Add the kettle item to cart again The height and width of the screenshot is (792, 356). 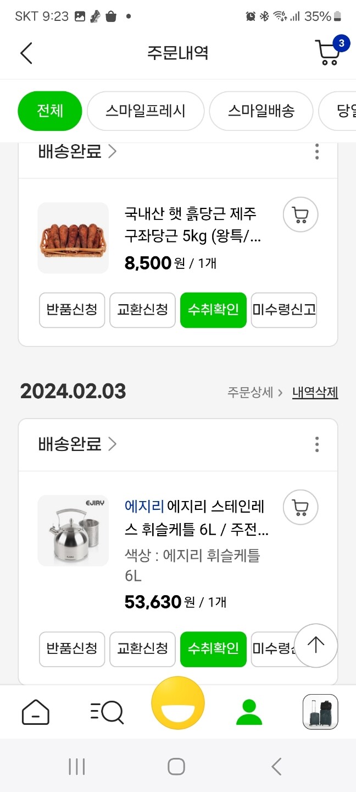click(300, 507)
